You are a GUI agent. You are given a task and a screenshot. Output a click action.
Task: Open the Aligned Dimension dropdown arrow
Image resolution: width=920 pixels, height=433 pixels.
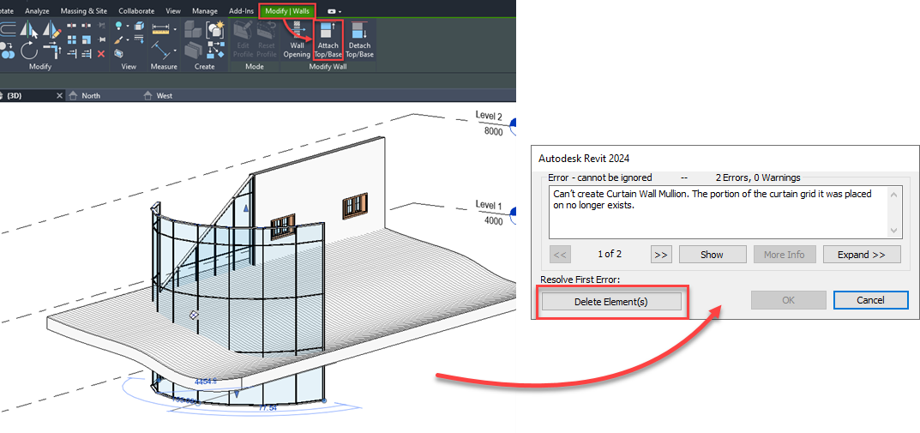click(175, 50)
